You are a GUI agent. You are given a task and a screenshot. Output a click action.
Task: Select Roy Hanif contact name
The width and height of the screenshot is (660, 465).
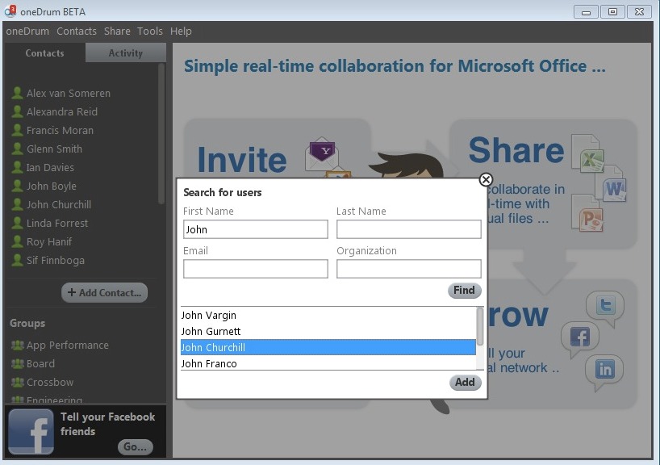click(49, 241)
